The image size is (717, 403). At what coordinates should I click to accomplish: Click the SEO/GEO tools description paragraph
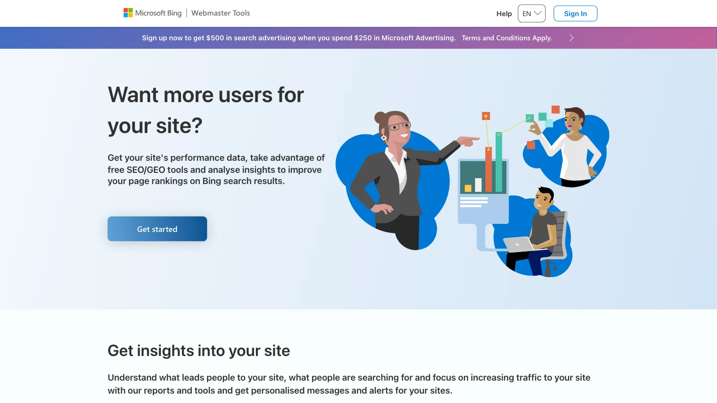pos(216,169)
